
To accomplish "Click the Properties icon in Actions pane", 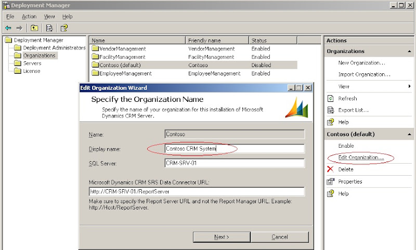I will (331, 181).
